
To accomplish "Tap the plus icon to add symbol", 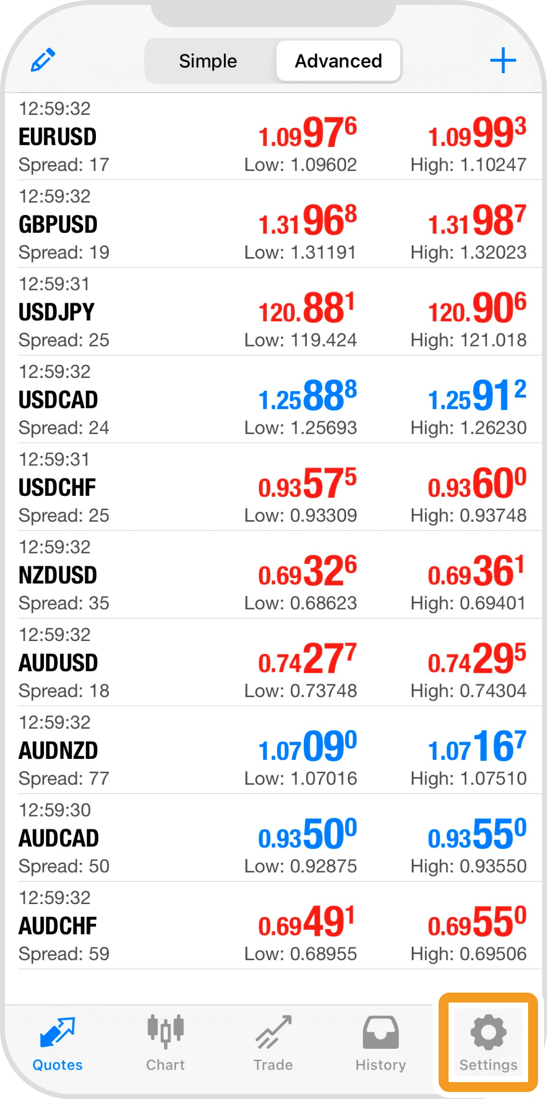I will [x=503, y=61].
